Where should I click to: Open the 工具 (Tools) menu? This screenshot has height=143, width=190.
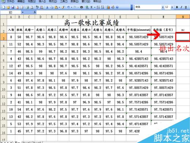[x=64, y=1]
